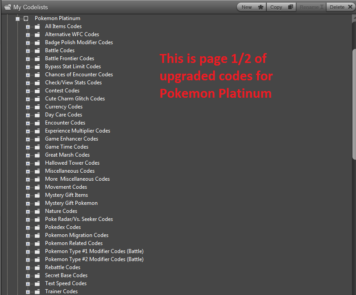
Task: Expand the Pokemon Migration Codes folder
Action: [x=28, y=236]
